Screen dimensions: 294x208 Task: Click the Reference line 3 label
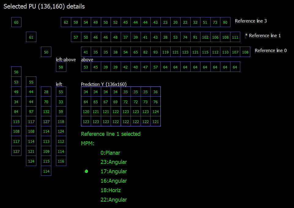251,21
